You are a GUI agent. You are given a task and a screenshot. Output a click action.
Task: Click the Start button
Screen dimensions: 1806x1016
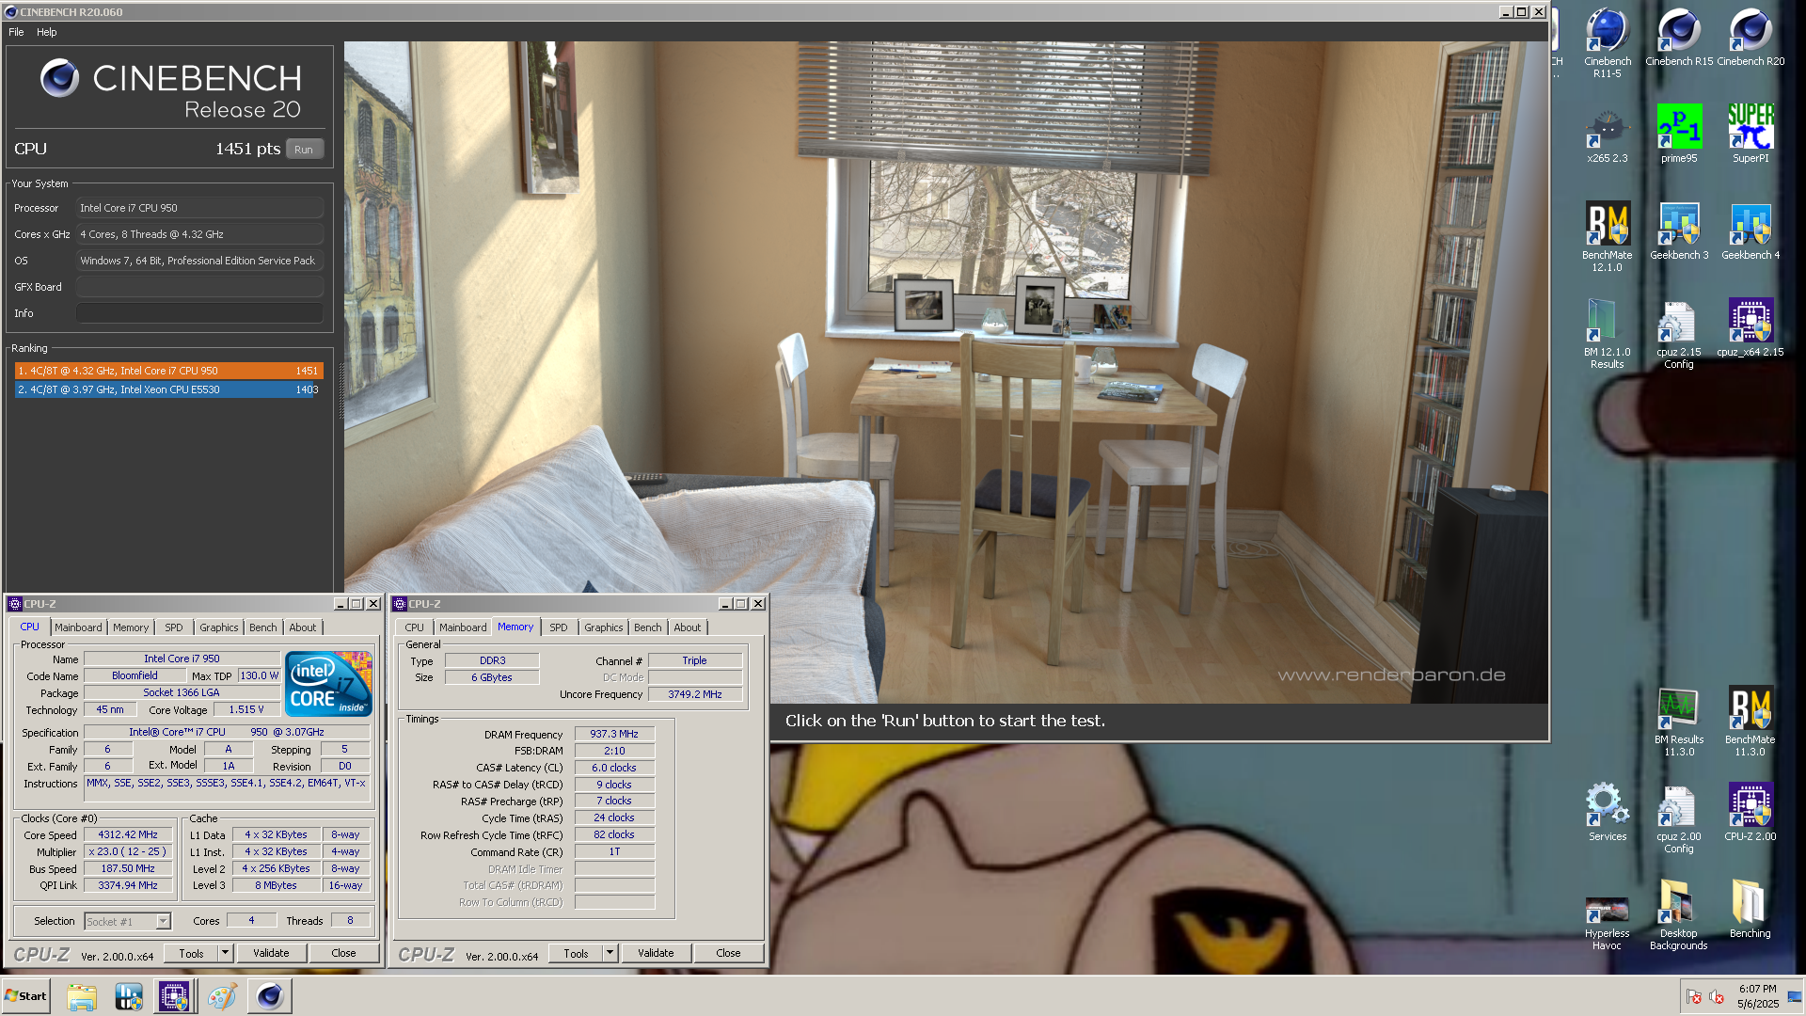[25, 996]
